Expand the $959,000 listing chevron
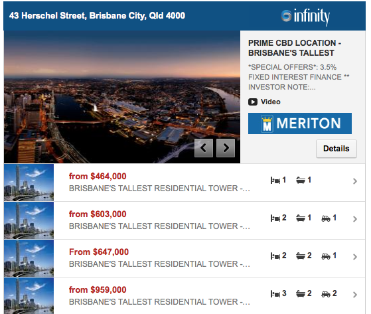 355,295
